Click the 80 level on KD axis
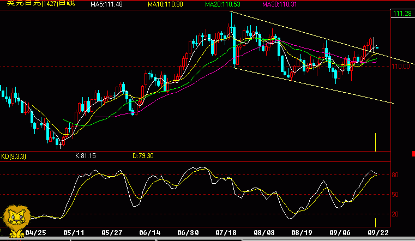Viewport: 415px width, 241px height. pyautogui.click(x=395, y=175)
